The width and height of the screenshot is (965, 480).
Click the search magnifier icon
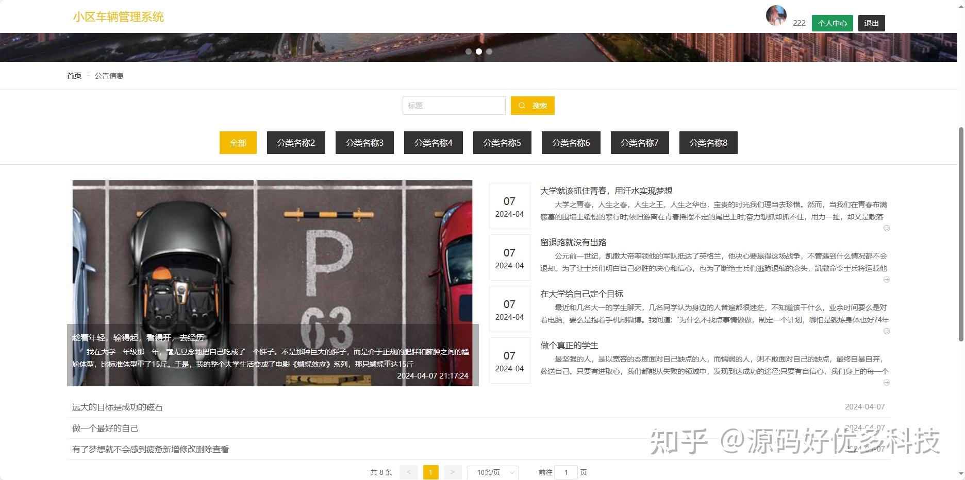[x=522, y=105]
